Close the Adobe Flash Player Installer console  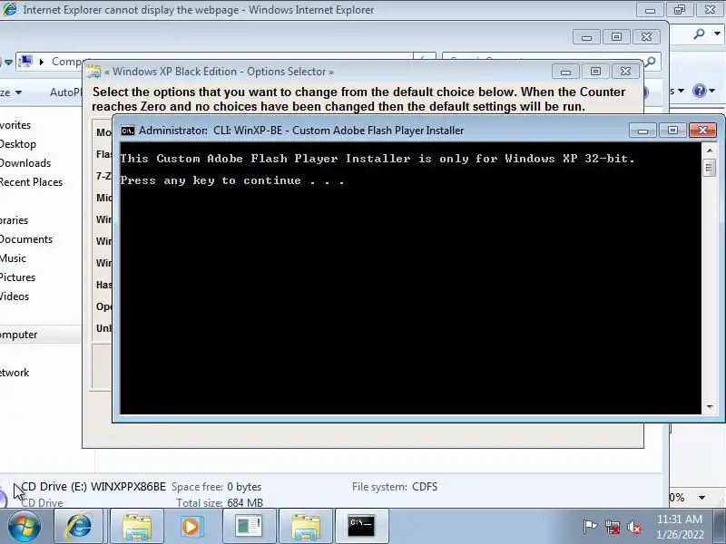[702, 131]
